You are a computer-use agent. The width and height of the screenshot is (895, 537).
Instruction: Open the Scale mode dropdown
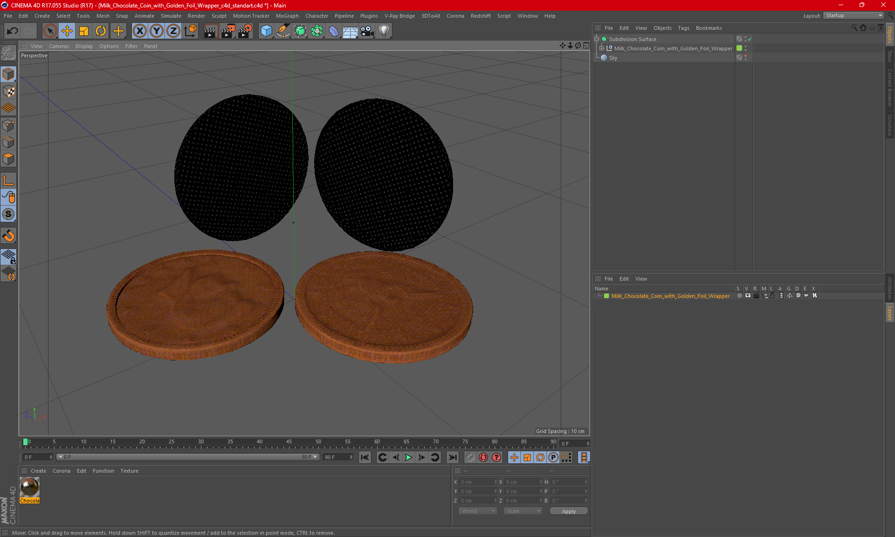pyautogui.click(x=523, y=511)
